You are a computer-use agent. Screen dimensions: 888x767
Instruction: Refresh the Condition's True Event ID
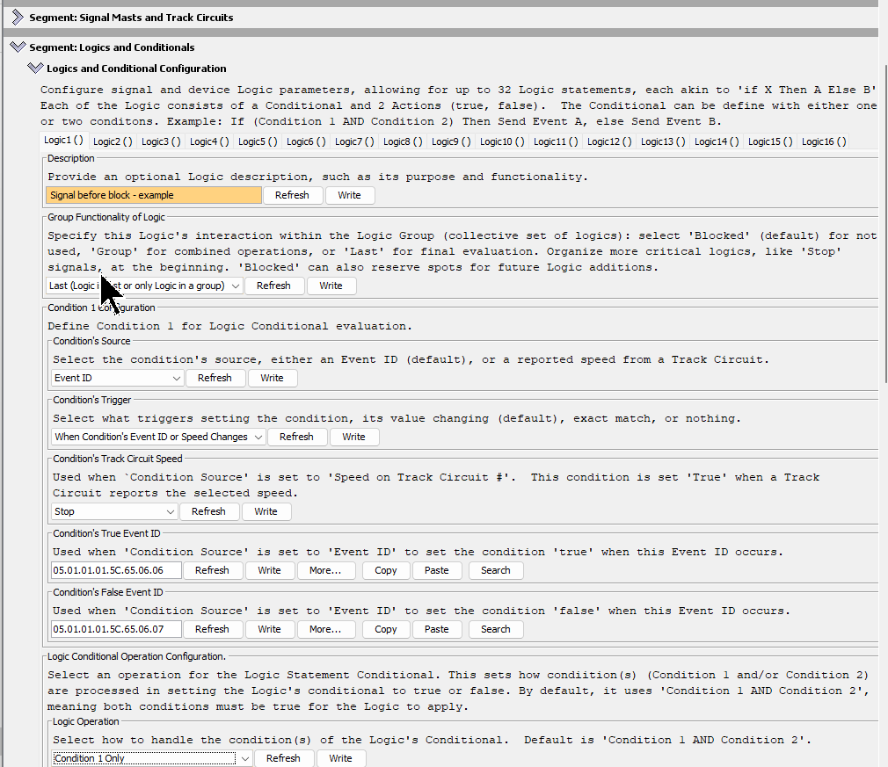tap(213, 570)
